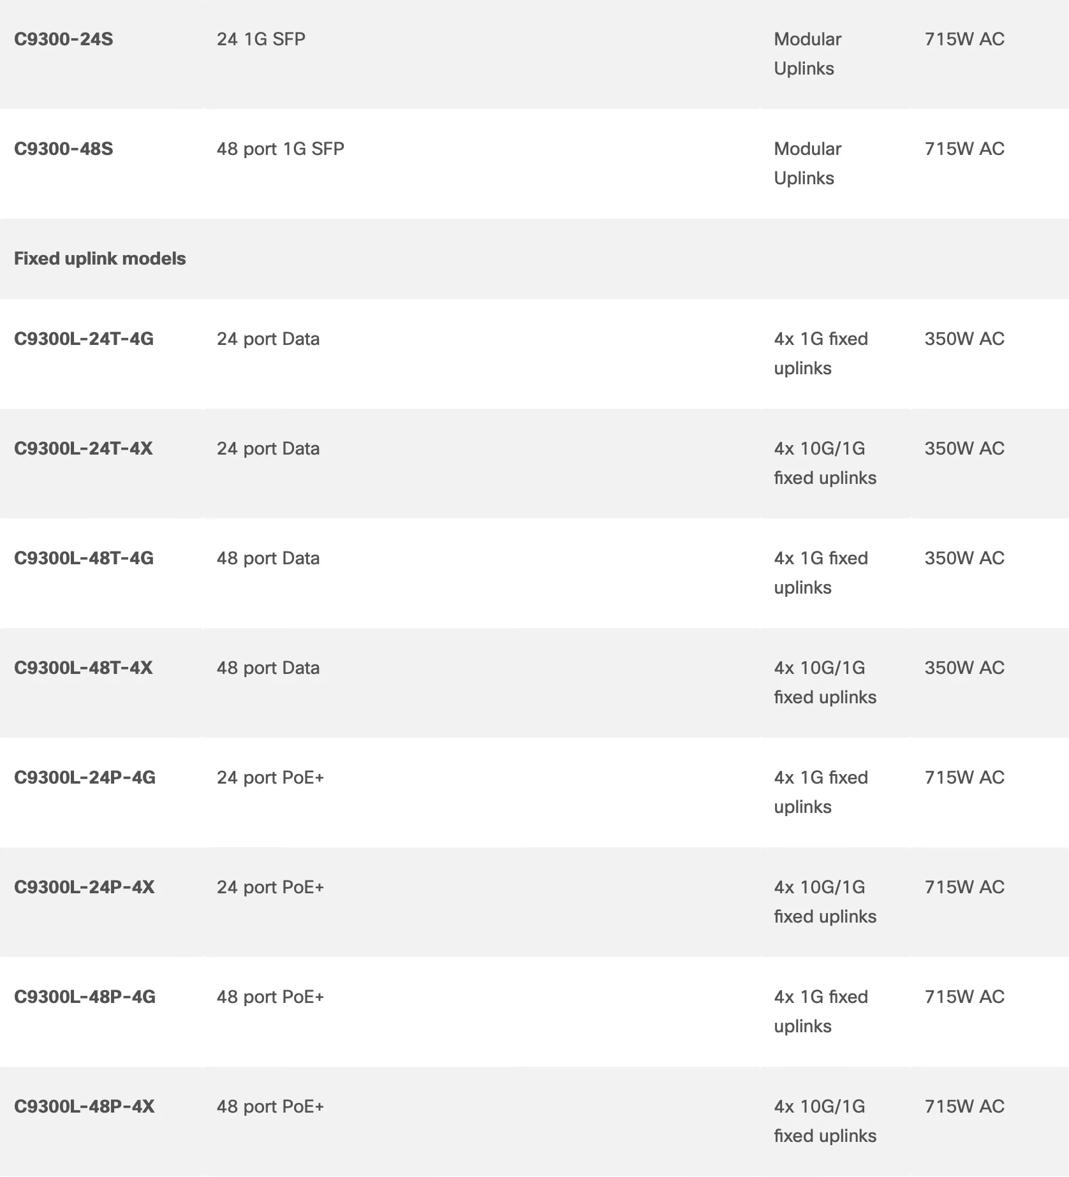Click the C9300L-48T-4G model name

(x=84, y=559)
